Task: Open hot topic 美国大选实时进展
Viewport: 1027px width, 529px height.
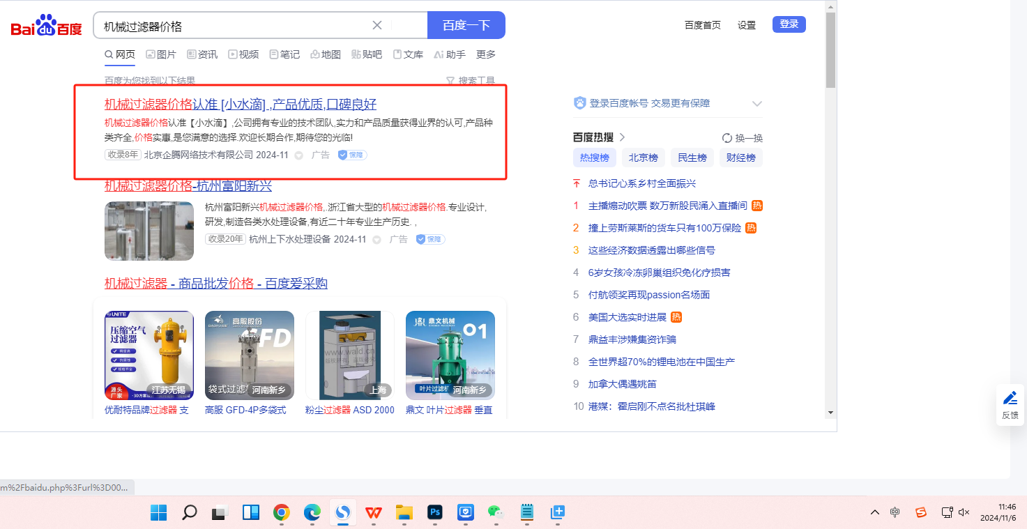Action: pos(627,317)
